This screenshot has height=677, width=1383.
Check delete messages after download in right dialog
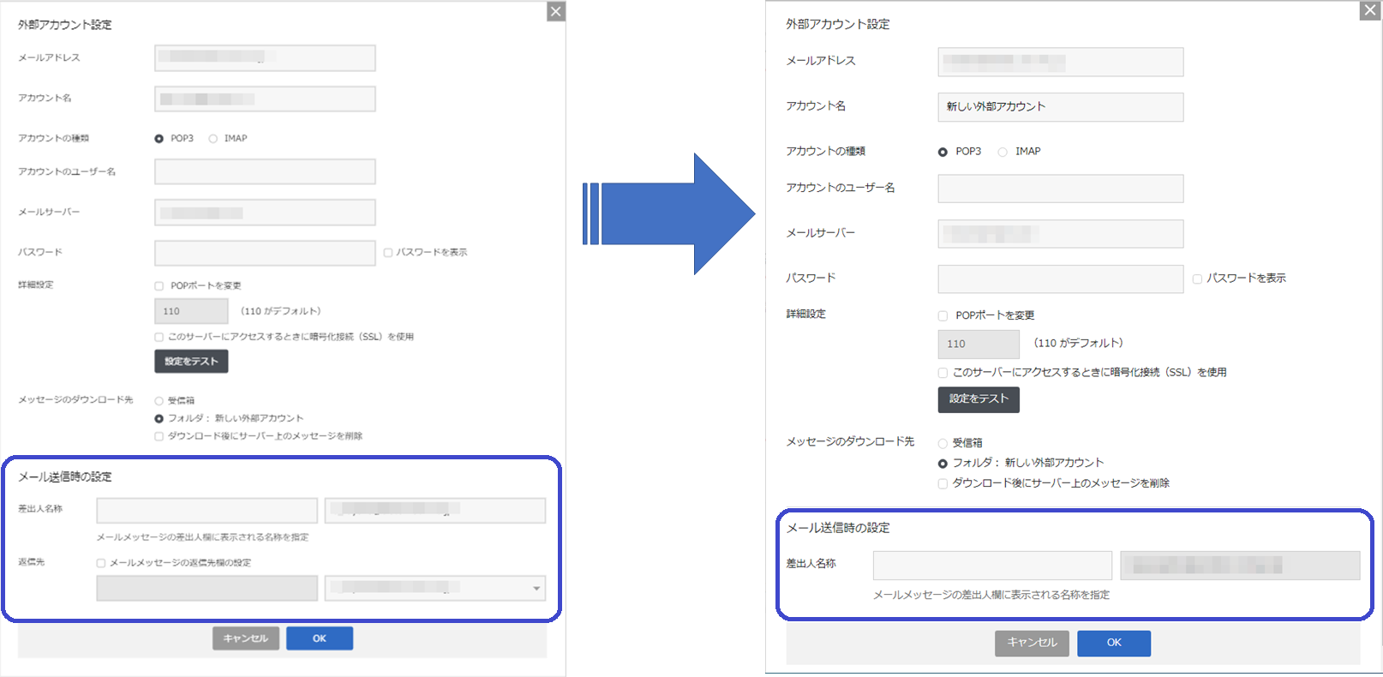(943, 483)
